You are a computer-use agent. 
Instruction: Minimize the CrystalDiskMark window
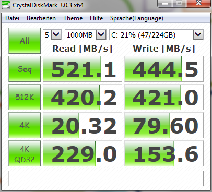(165, 4)
